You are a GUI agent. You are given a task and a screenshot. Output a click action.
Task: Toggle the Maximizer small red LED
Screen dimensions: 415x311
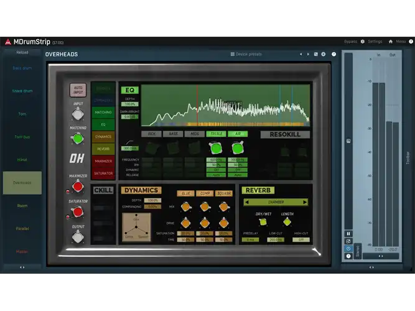pos(68,192)
